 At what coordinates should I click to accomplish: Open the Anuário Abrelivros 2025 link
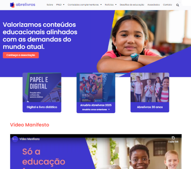click(96, 105)
